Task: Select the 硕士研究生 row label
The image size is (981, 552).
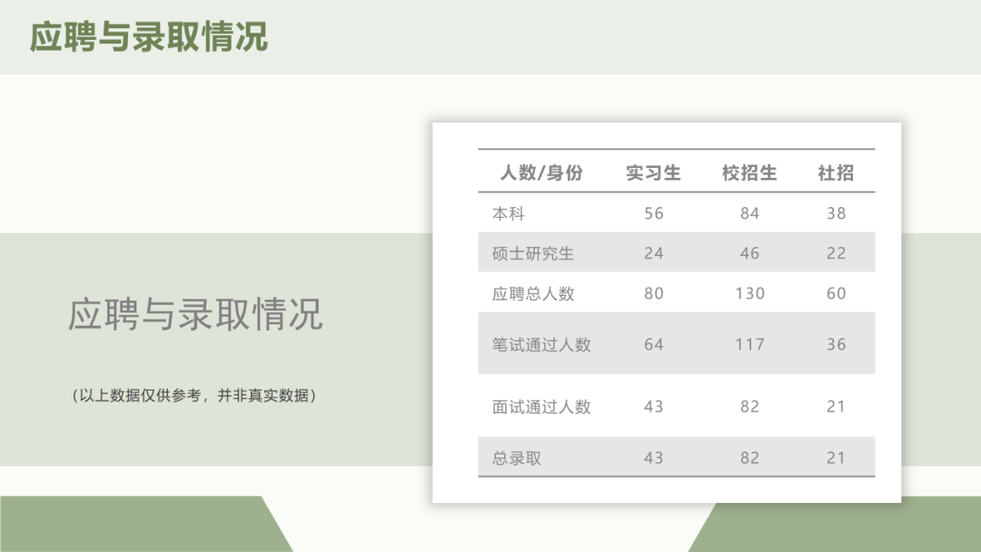Action: point(533,253)
